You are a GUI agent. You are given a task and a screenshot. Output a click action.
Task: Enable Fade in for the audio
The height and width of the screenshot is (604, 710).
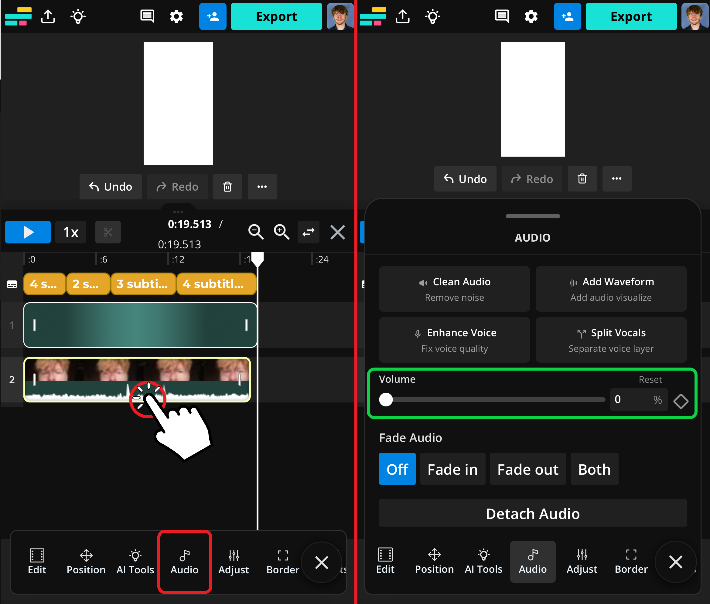pyautogui.click(x=452, y=469)
